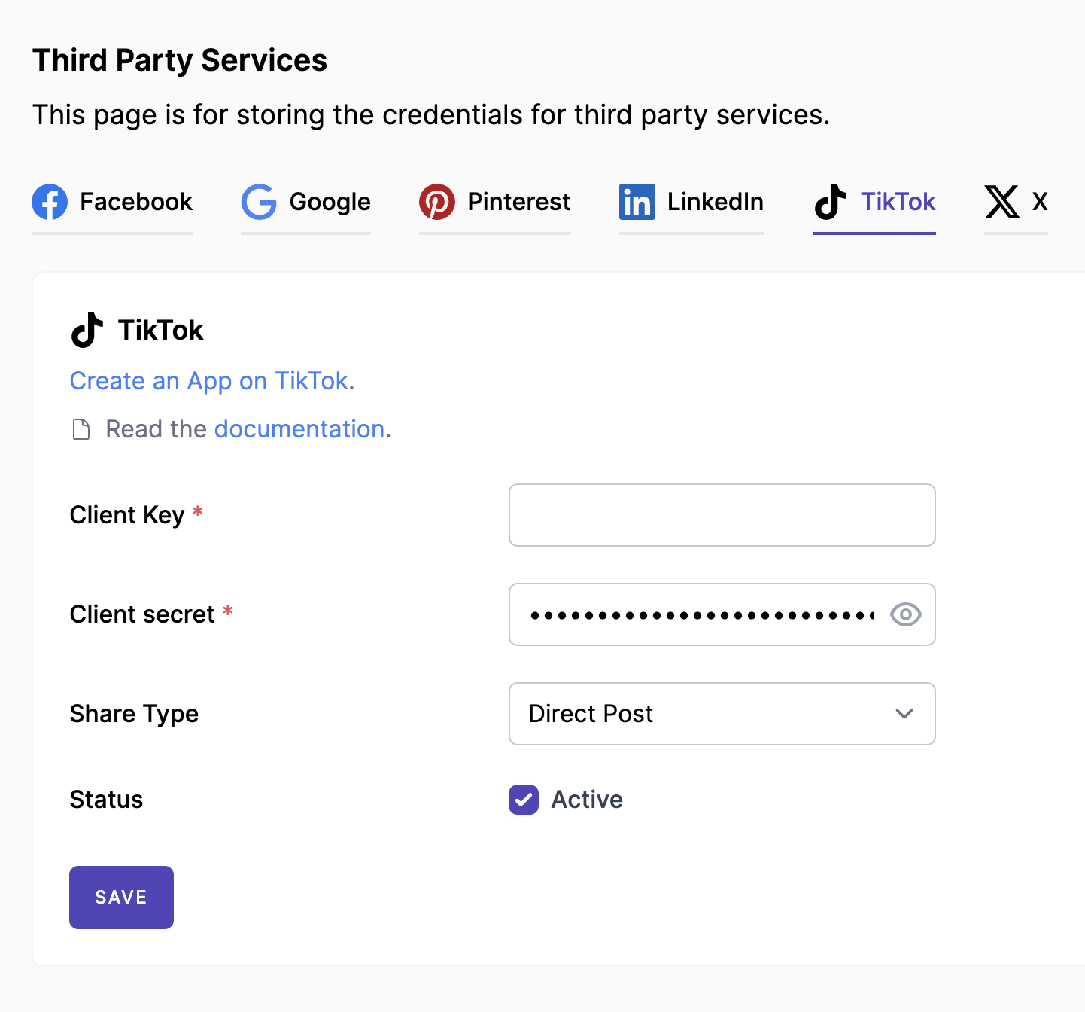Click the TikTok logo in the tab bar

(x=831, y=202)
